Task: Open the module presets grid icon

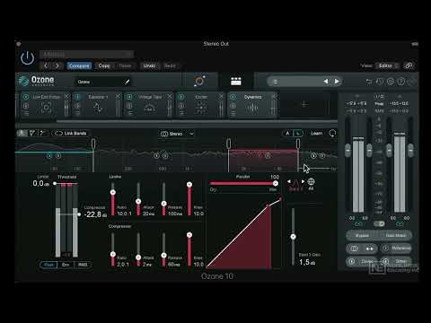Action: pyautogui.click(x=236, y=81)
